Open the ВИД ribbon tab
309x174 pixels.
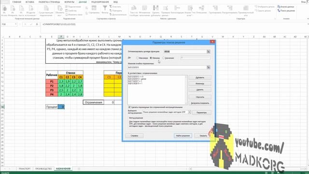(115, 2)
